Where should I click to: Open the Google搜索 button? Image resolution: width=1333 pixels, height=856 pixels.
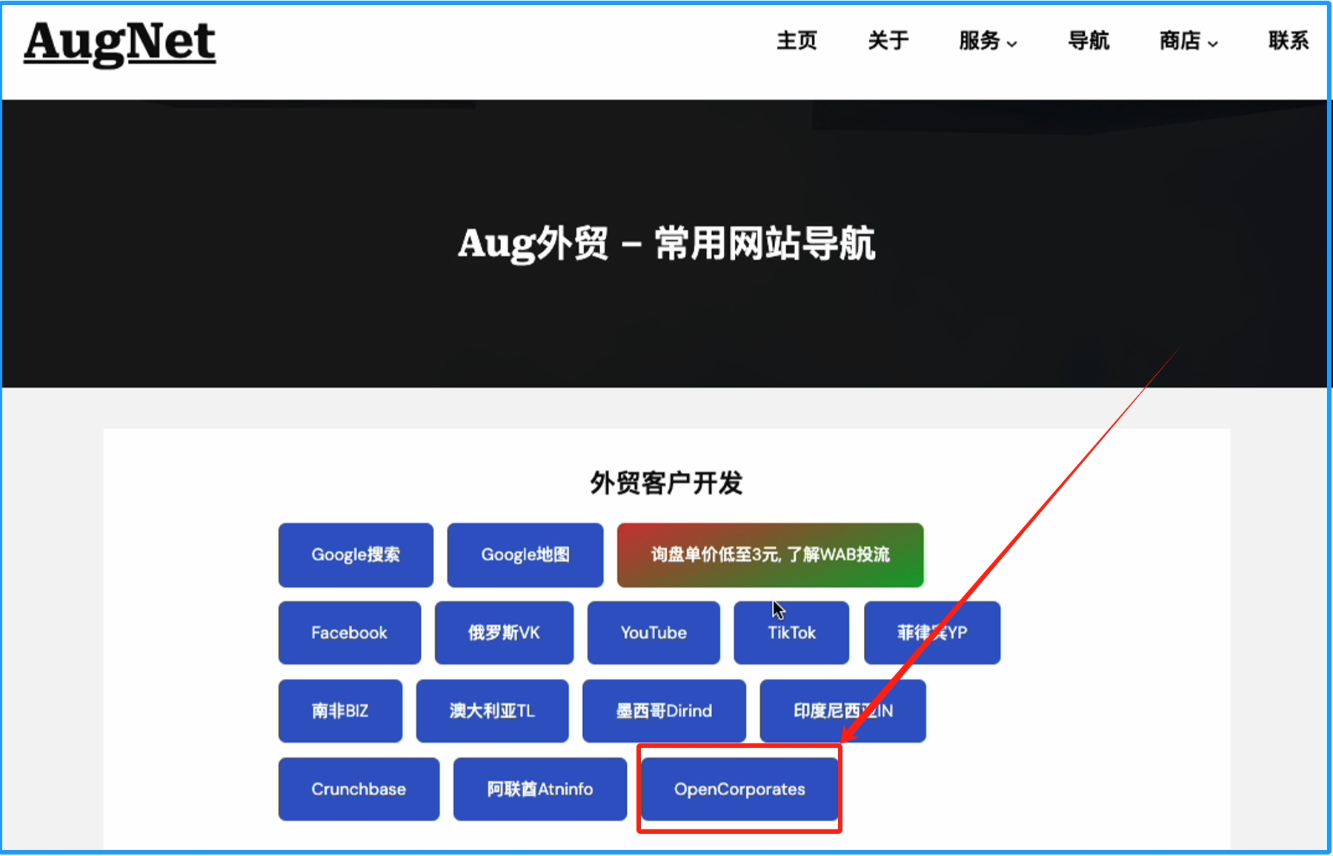tap(356, 555)
